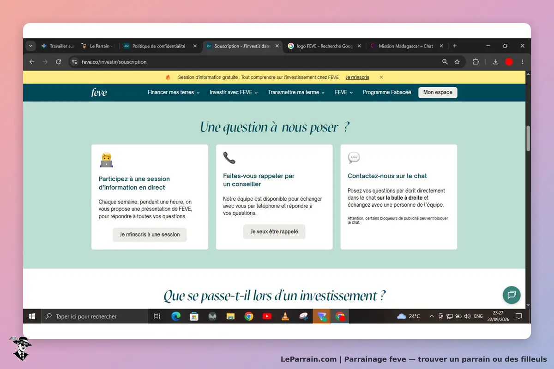Expand the Transmettre ma ferme menu
The image size is (554, 369).
pos(296,93)
